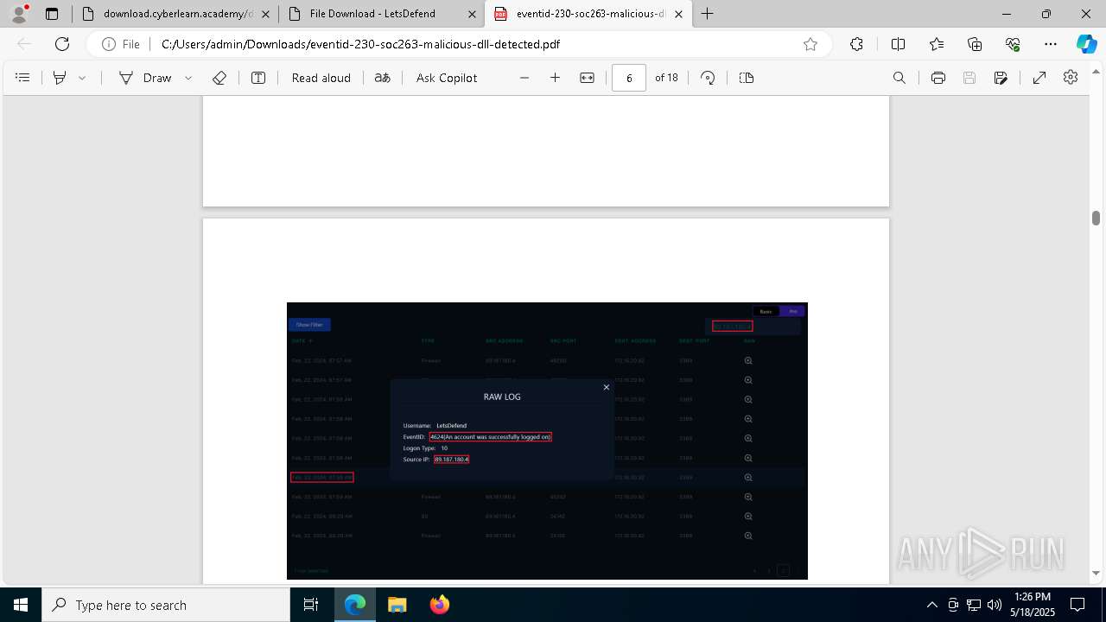This screenshot has width=1106, height=622.
Task: Click the RAW LOG screenshot image
Action: (x=547, y=441)
